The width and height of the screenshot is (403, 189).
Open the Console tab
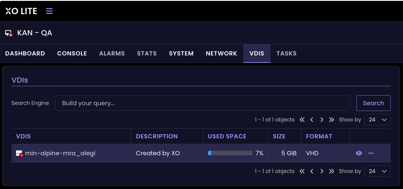pos(72,53)
